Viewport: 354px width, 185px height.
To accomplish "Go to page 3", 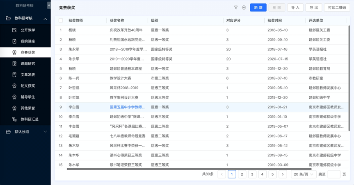I will pyautogui.click(x=252, y=174).
